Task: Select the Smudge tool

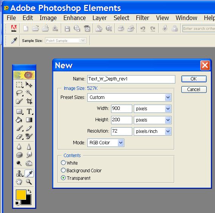Action: pyautogui.click(x=29, y=155)
